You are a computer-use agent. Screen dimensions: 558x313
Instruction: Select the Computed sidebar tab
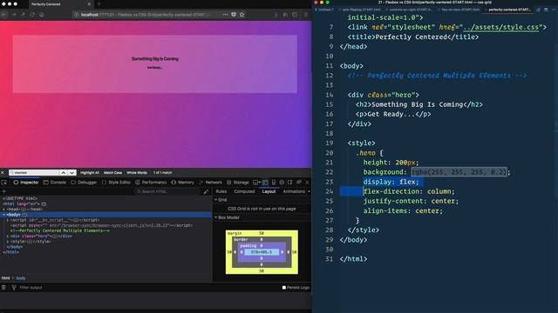click(244, 191)
